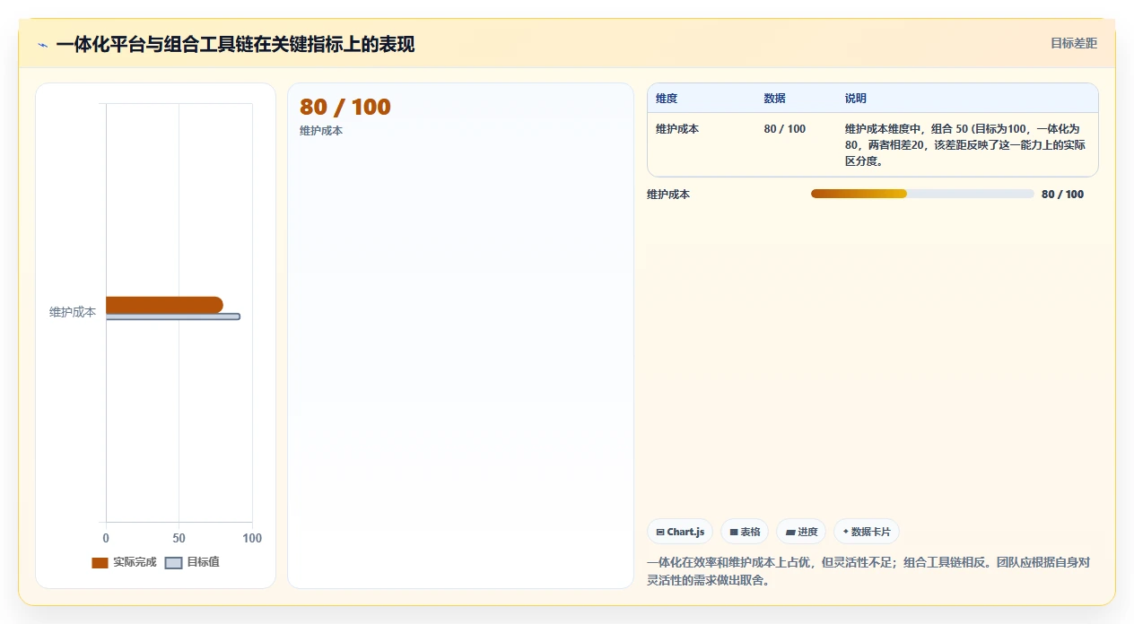The height and width of the screenshot is (624, 1134).
Task: Click the 维护成本 label under card value
Action: point(321,131)
